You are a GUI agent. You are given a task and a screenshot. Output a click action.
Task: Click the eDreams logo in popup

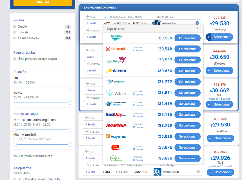click(116, 71)
